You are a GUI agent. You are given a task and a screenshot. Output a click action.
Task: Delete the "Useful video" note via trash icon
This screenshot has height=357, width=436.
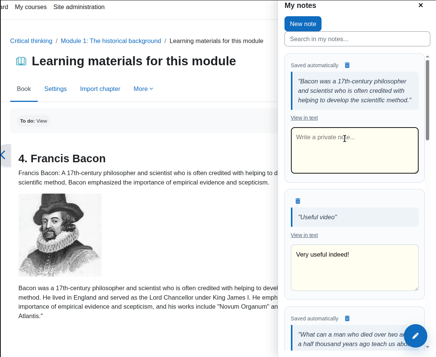pyautogui.click(x=297, y=201)
